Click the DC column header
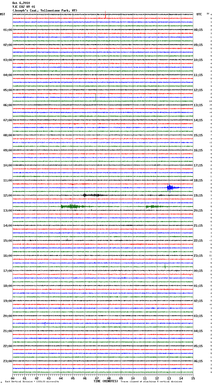The width and height of the screenshot is (213, 385). click(x=208, y=14)
